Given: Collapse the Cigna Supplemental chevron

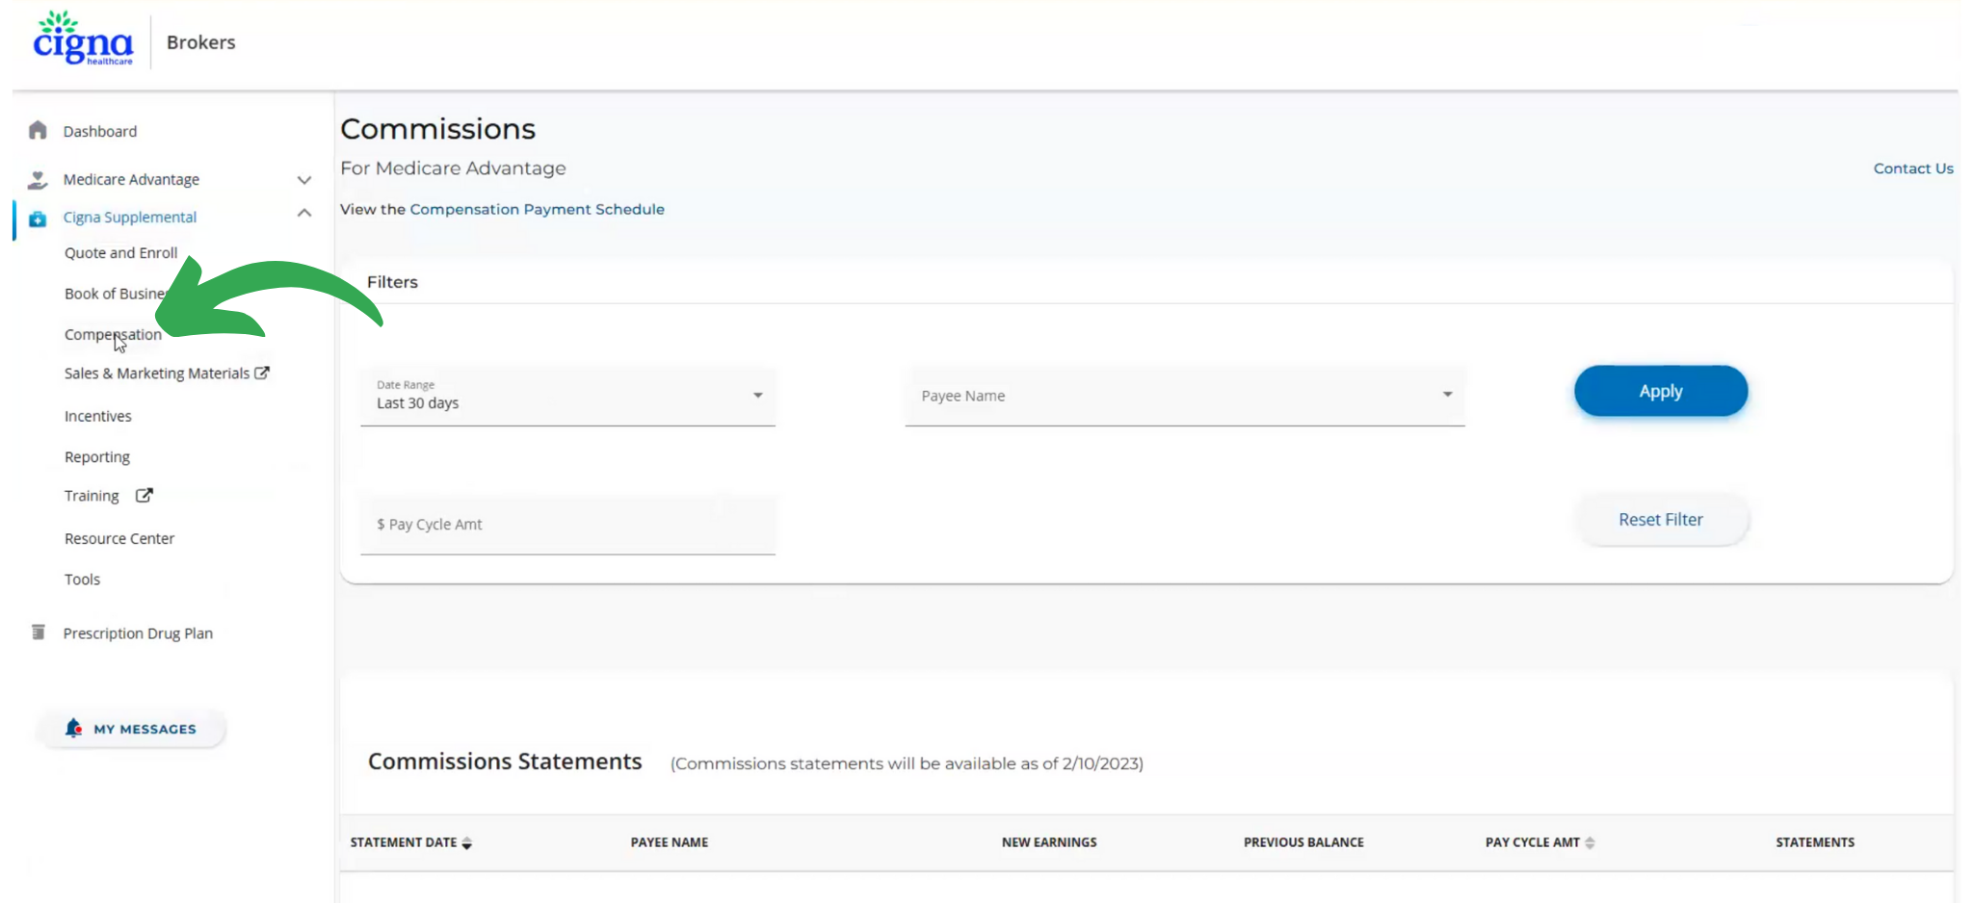Looking at the screenshot, I should coord(304,213).
